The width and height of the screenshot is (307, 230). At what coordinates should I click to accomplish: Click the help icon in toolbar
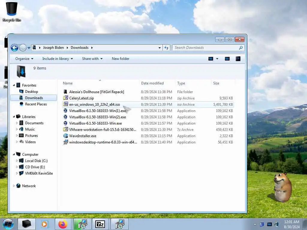(x=238, y=59)
